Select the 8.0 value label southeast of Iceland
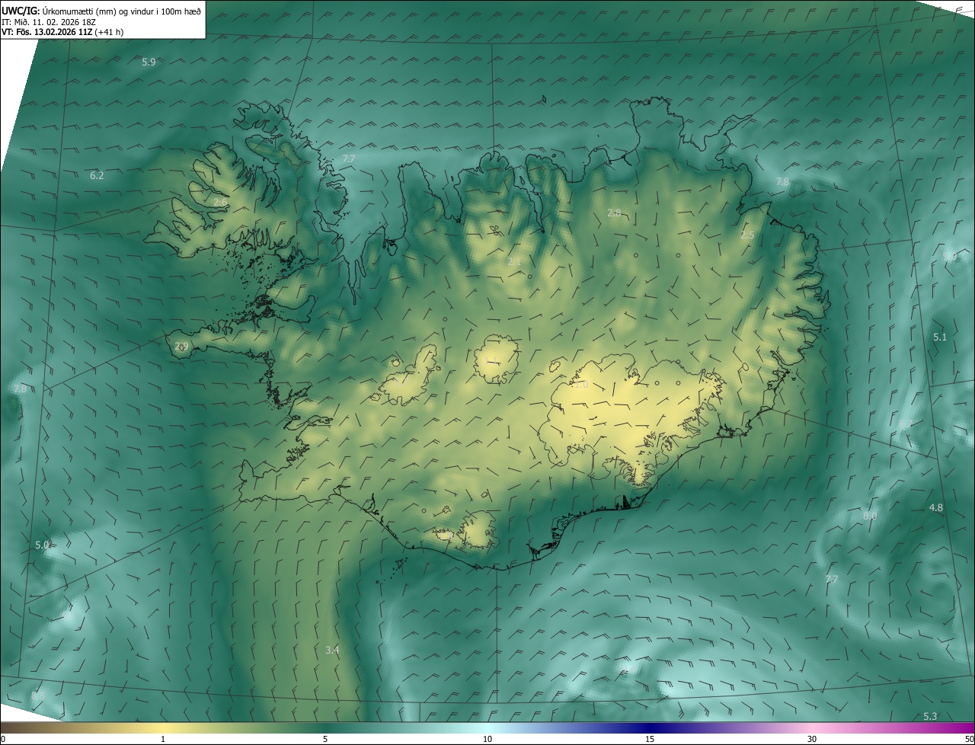 870,516
